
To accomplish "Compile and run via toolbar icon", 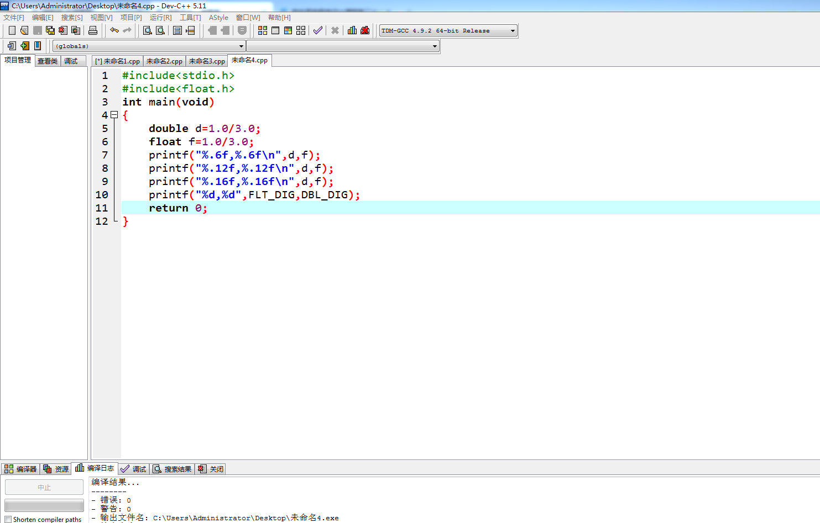I will click(x=288, y=30).
